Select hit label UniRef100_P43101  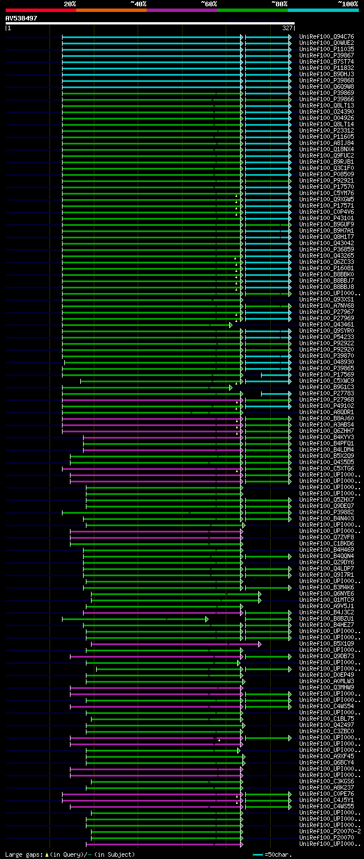point(326,218)
